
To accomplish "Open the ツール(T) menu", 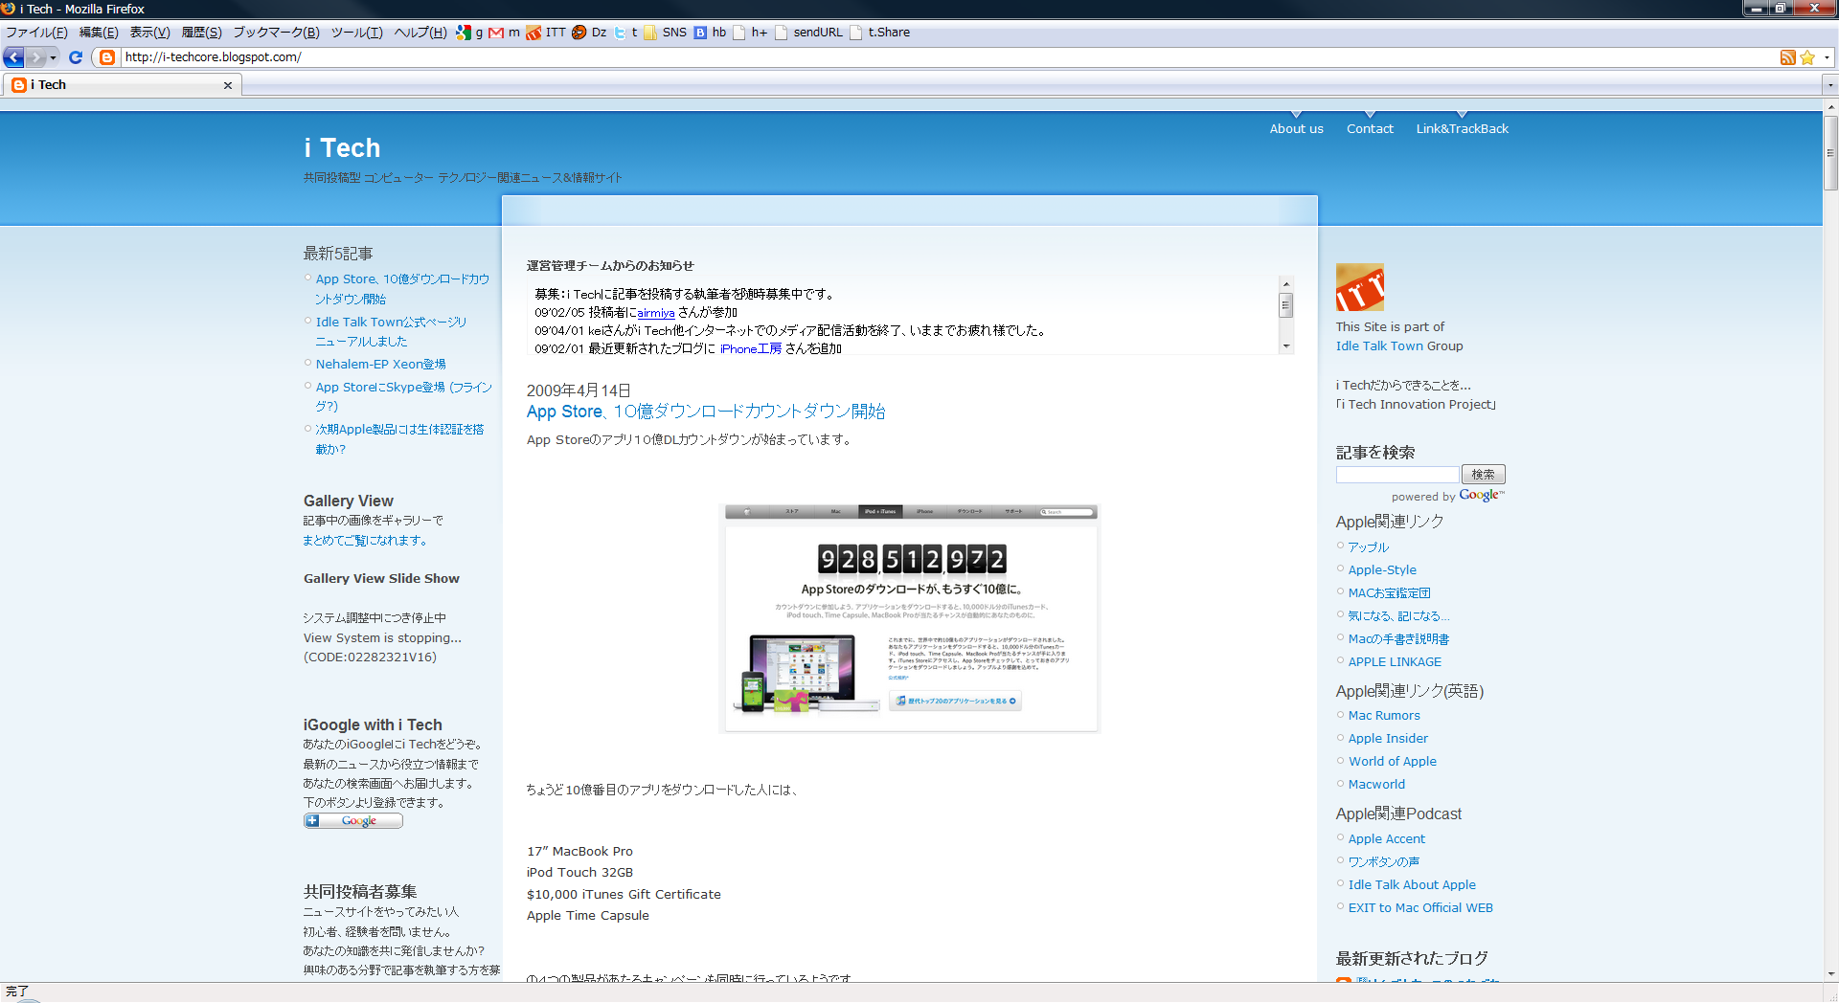I will (357, 33).
